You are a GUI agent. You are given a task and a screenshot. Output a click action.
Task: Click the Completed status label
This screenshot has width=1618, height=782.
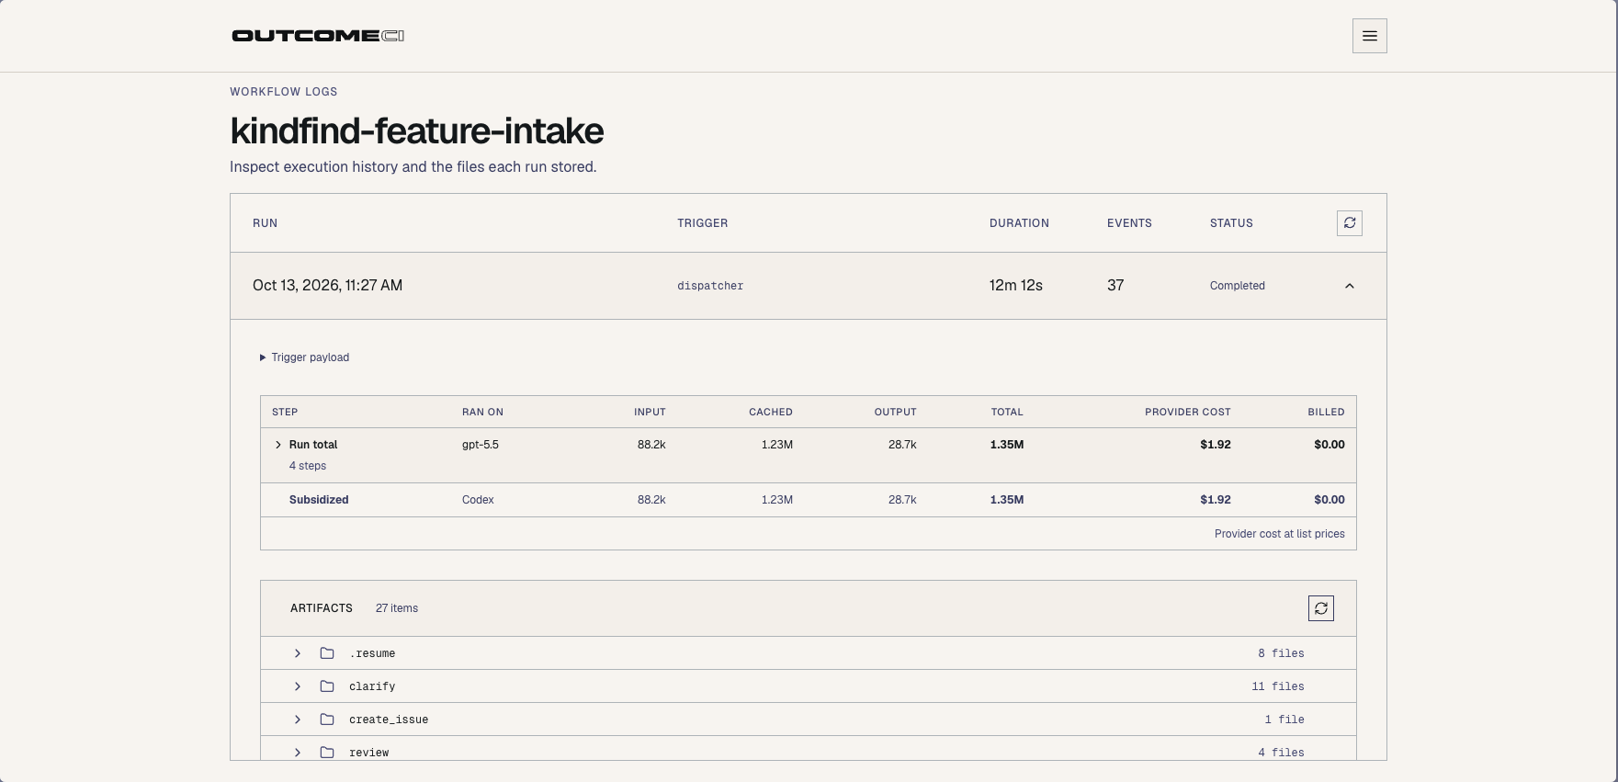1238,286
